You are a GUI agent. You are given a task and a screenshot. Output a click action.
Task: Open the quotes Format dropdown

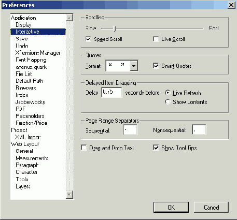pyautogui.click(x=134, y=66)
